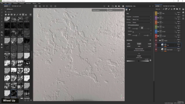Open the Material display mode dropdown

pos(116,10)
